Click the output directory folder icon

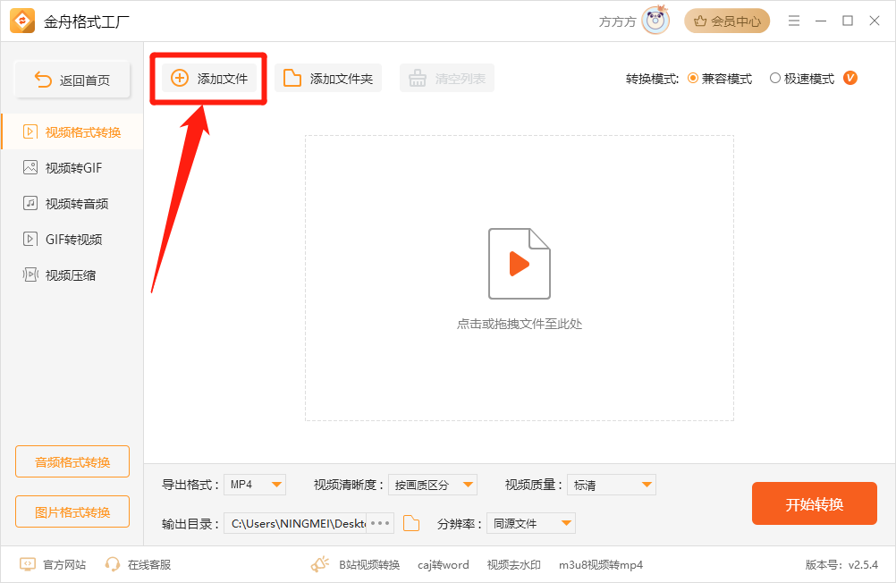411,524
